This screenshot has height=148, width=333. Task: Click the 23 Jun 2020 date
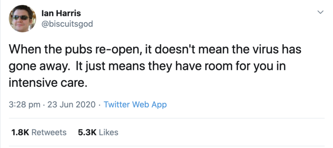pyautogui.click(x=71, y=105)
